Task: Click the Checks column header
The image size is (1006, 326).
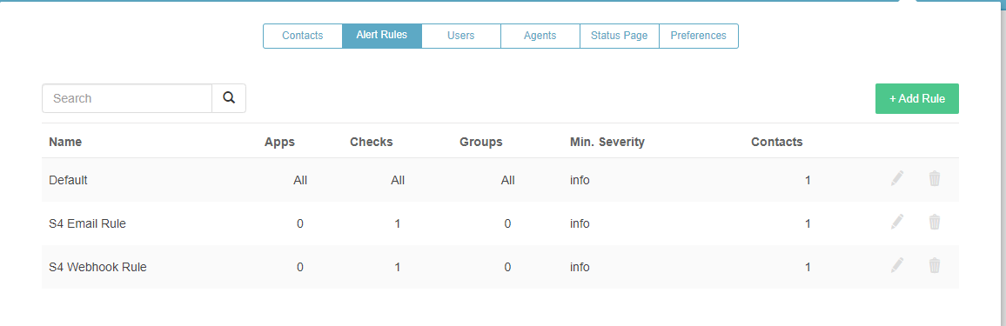Action: [x=372, y=143]
